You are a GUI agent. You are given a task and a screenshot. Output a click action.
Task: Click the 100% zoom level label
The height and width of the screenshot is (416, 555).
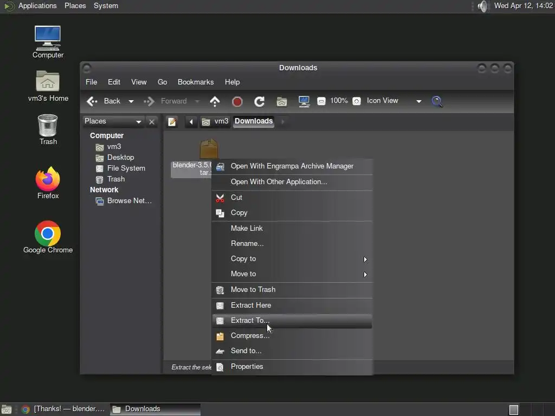pyautogui.click(x=339, y=101)
